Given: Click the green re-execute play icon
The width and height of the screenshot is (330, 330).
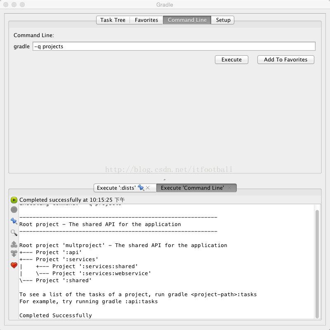Looking at the screenshot, I should click(x=14, y=200).
